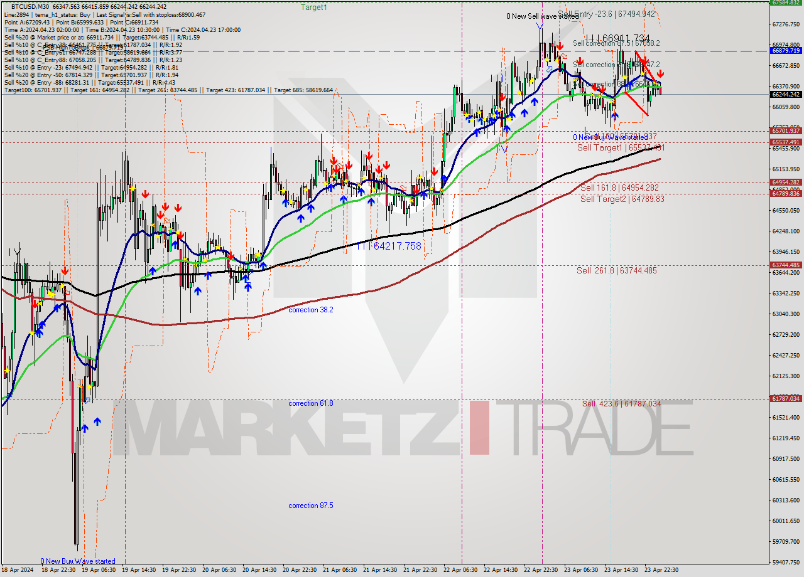Click the '22 Apr 22:30' time axis label
The height and width of the screenshot is (577, 804).
541,570
